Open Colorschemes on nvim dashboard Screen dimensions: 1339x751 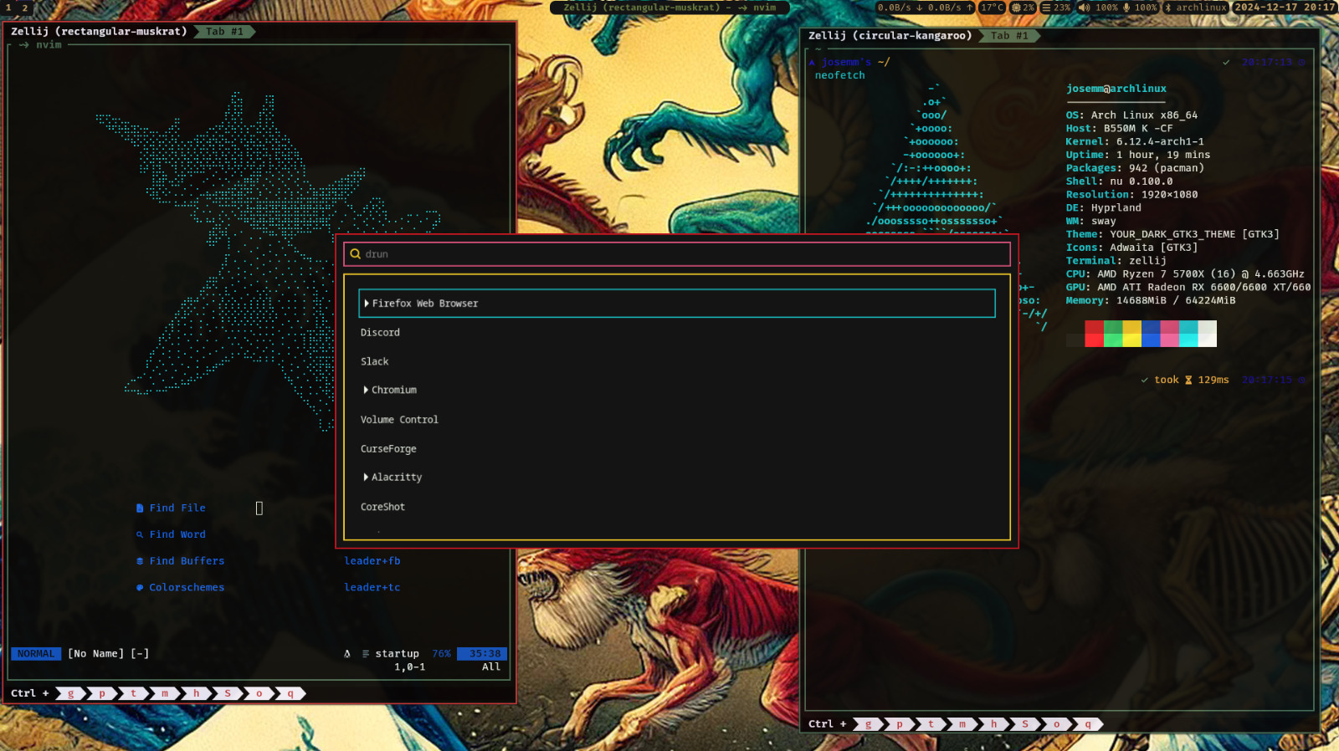point(187,588)
